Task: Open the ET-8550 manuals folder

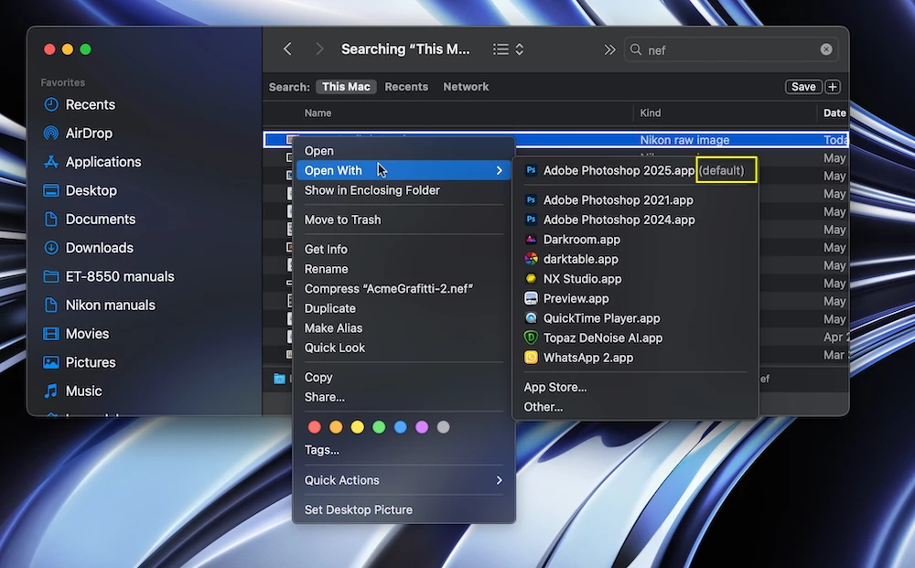Action: [x=109, y=276]
